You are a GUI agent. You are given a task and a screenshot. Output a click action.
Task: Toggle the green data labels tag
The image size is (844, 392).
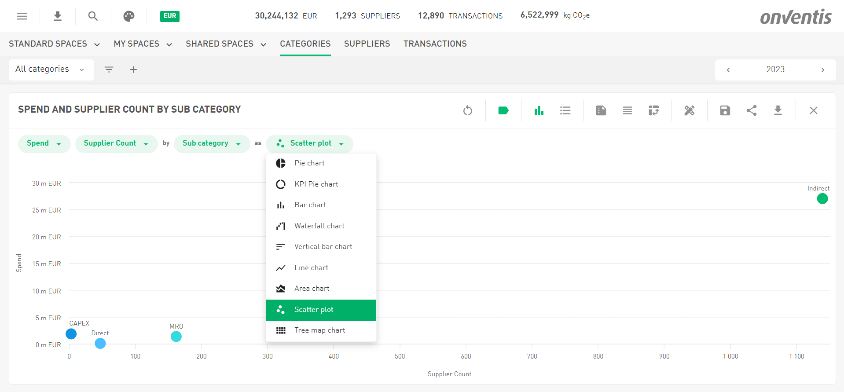point(503,110)
